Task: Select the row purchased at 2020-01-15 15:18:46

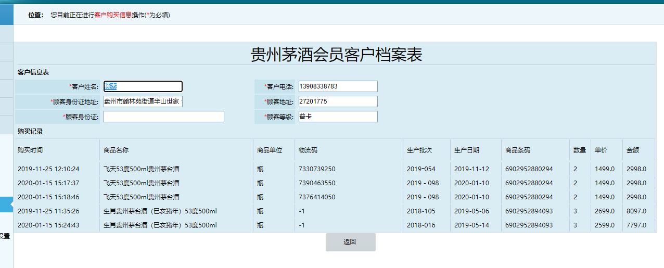Action: click(x=48, y=197)
